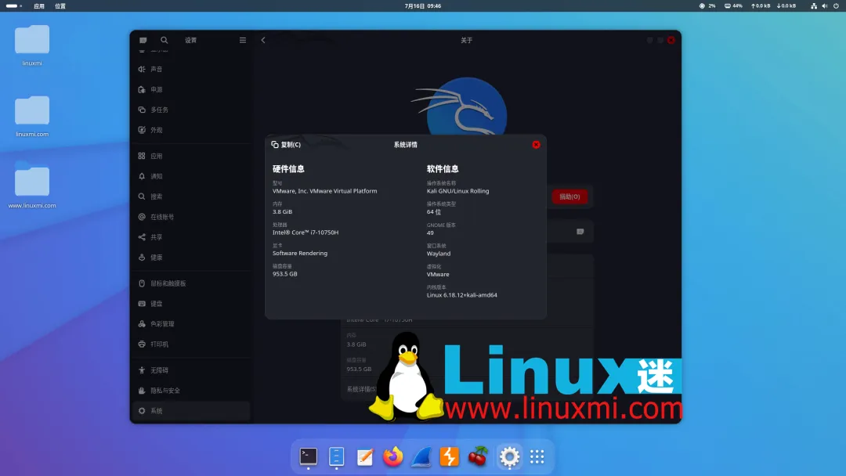Image resolution: width=846 pixels, height=476 pixels.
Task: Click the leftmost icon in the Settings header
Action: point(143,40)
